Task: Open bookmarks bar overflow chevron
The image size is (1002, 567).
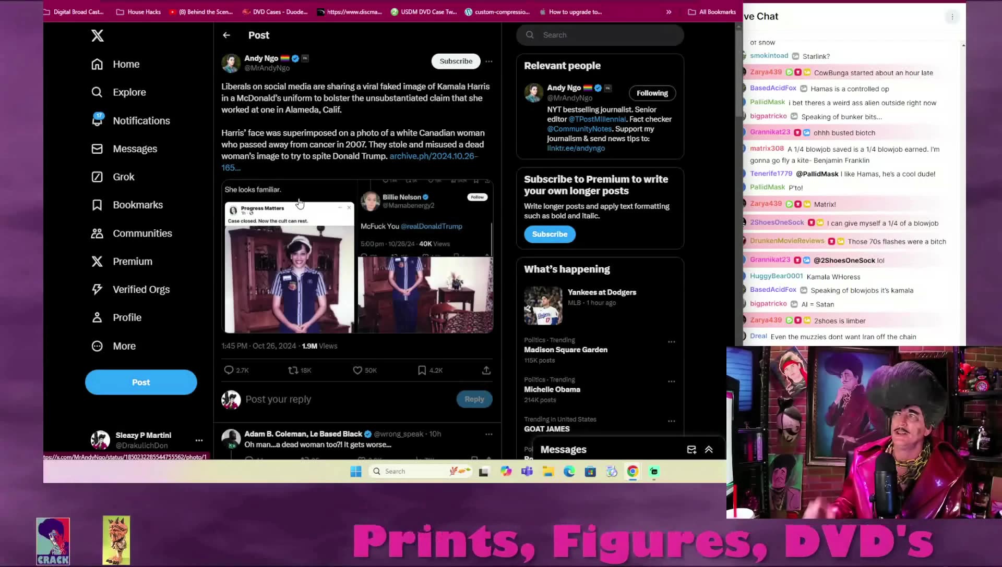Action: coord(669,11)
